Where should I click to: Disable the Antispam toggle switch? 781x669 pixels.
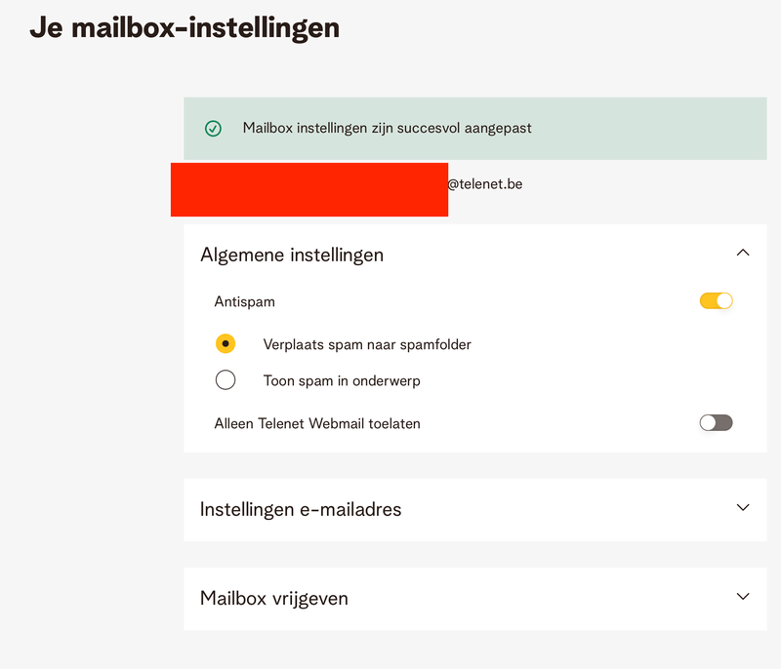(x=716, y=301)
